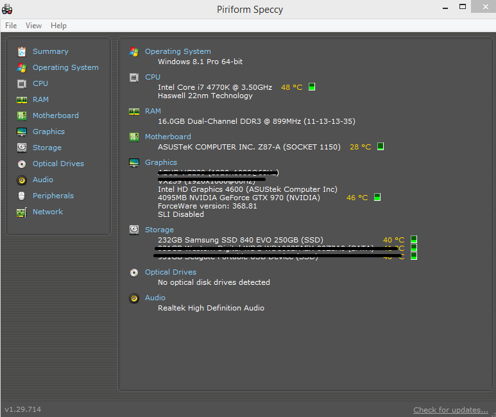Click the Audio speaker icon in sidebar
This screenshot has height=417, width=496.
(x=22, y=180)
